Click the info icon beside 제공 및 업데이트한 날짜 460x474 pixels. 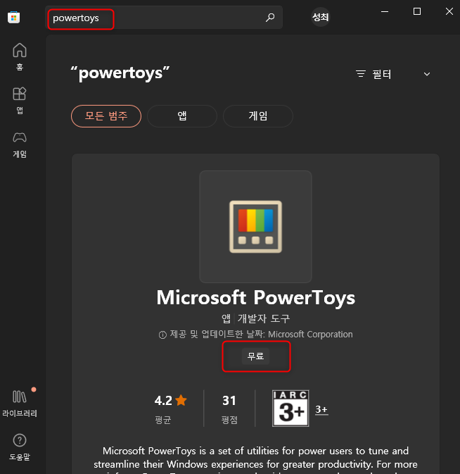point(162,335)
